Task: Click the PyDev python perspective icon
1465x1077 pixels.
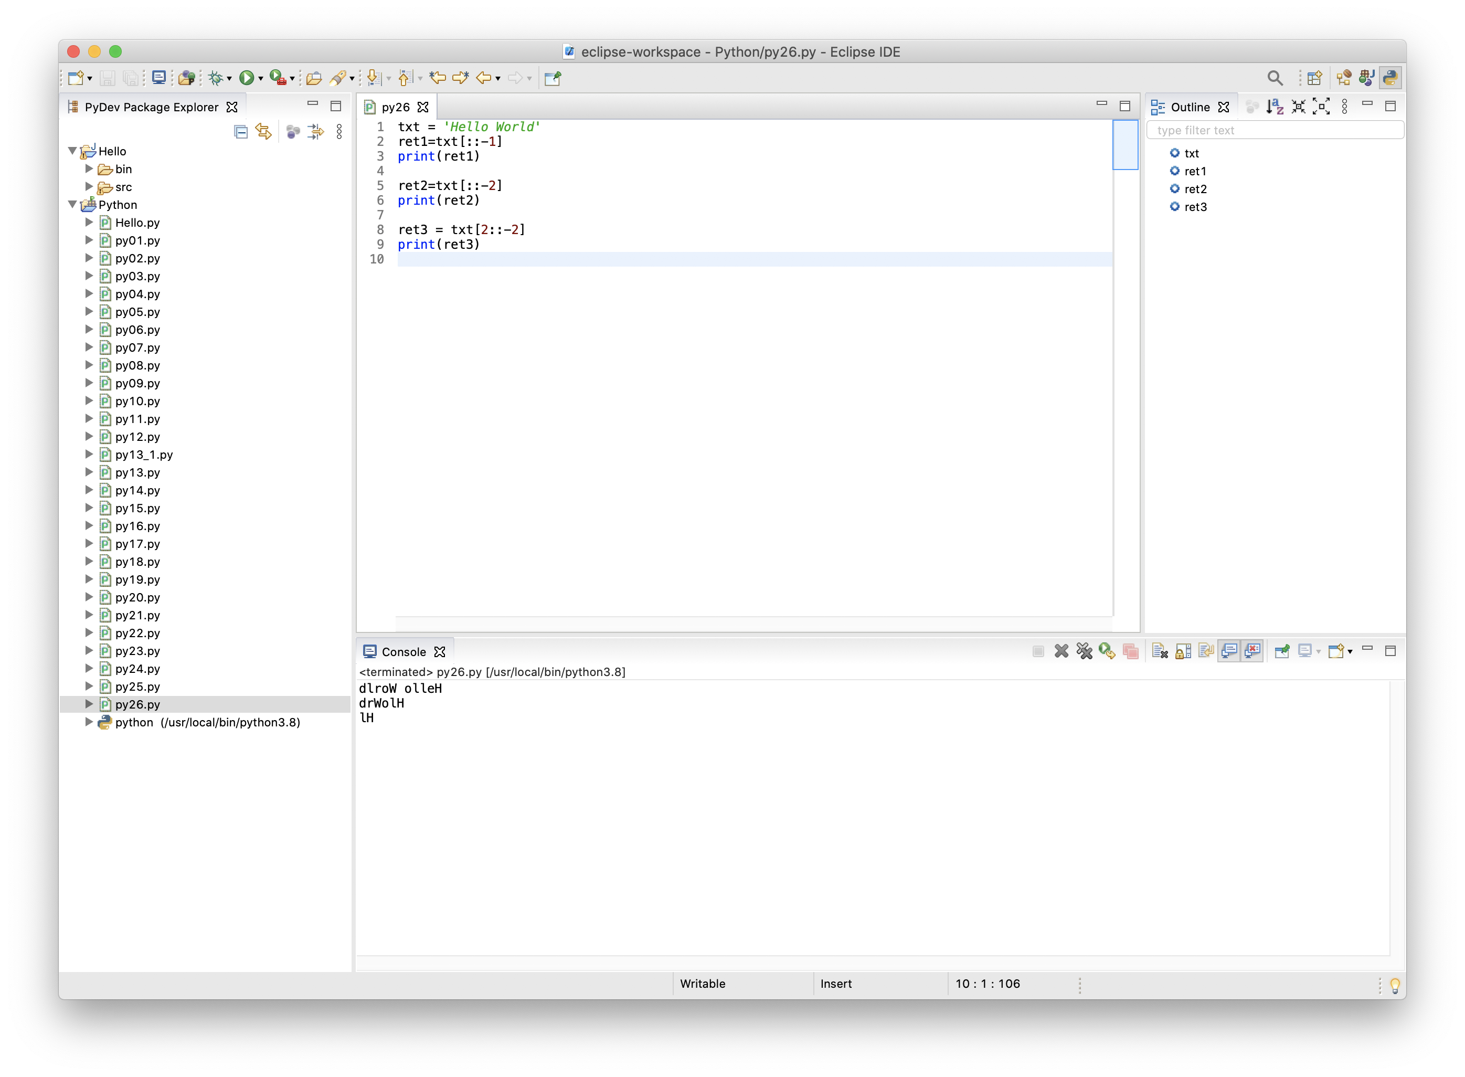Action: pos(1390,78)
